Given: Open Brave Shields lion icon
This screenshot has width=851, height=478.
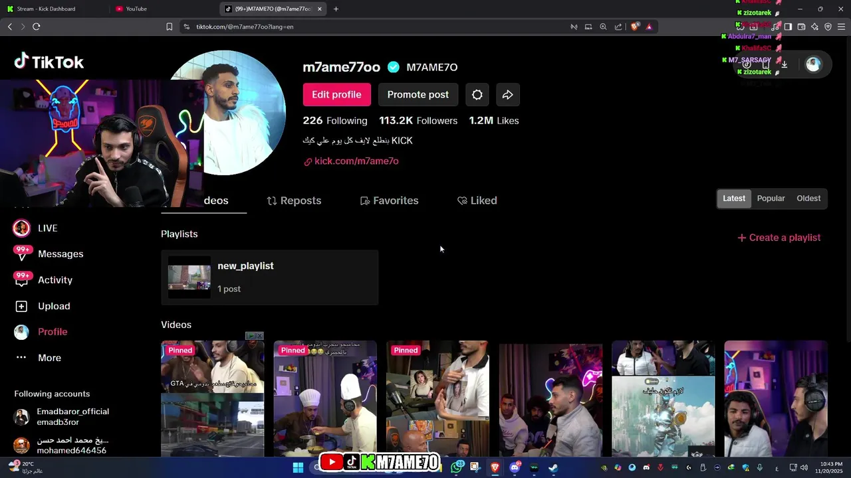Looking at the screenshot, I should (x=635, y=27).
